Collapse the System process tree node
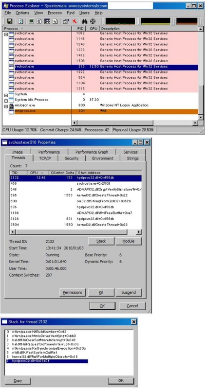Screen dimensions: 205x389 point(6,95)
